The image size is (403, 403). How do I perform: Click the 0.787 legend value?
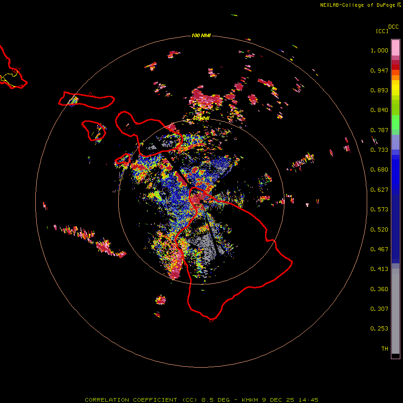coord(379,130)
